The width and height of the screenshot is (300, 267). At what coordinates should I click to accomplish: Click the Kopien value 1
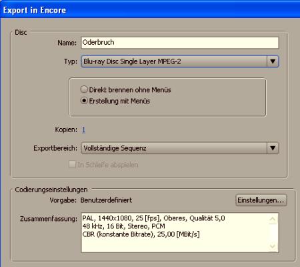pos(83,129)
